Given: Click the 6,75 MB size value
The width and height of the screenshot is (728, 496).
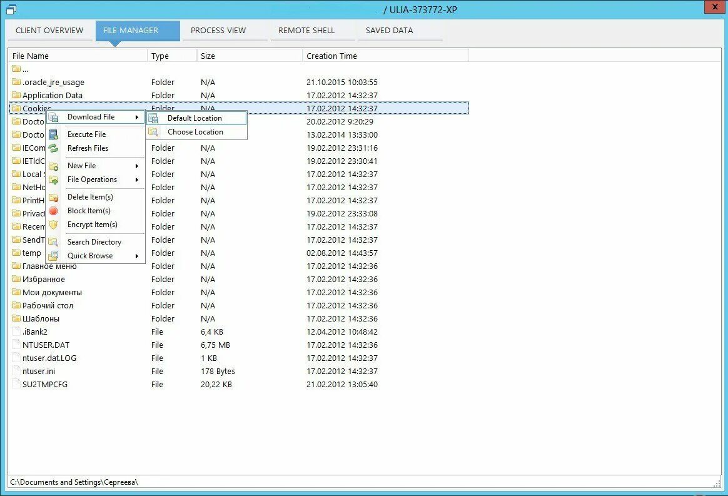Looking at the screenshot, I should 215,345.
